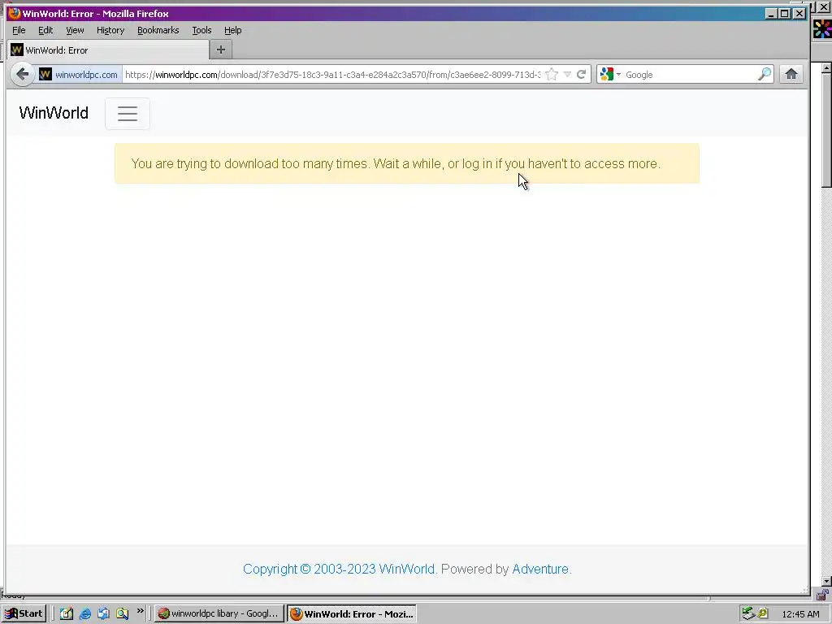Click the search magnifying glass icon
832x624 pixels.
tap(764, 74)
